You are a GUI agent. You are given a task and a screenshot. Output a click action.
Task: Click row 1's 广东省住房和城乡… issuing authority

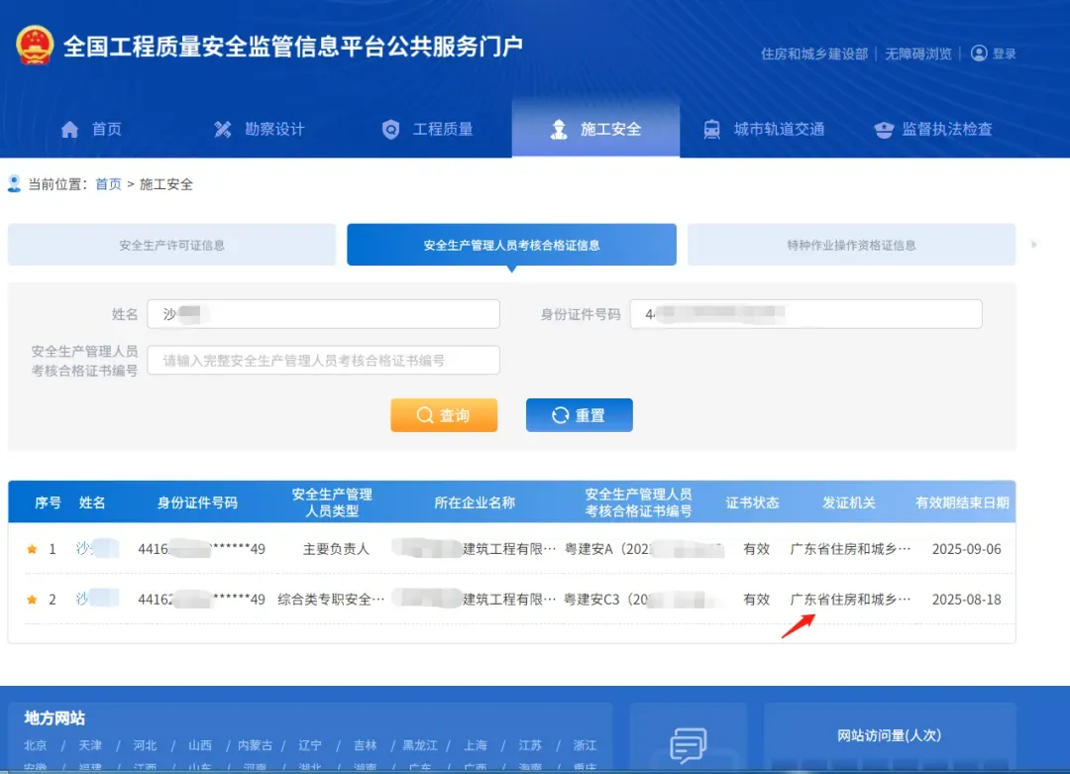850,549
